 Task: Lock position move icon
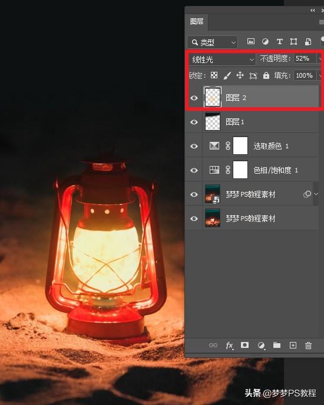[240, 75]
